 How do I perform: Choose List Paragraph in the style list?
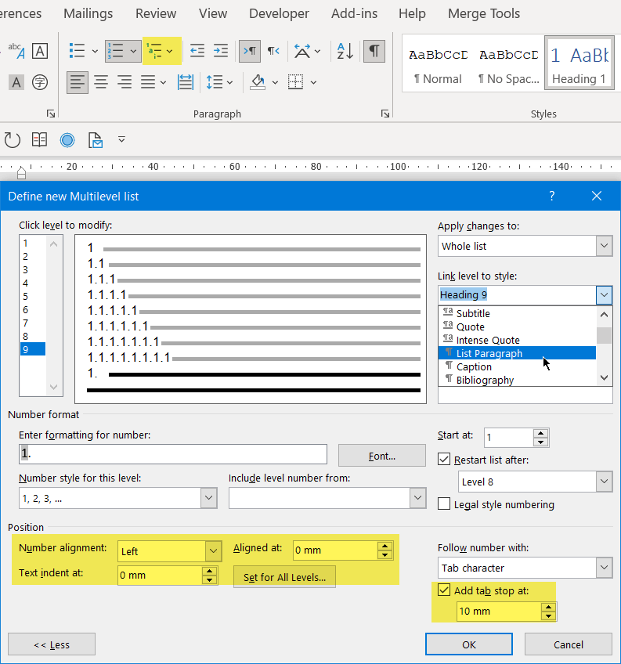[x=517, y=353]
